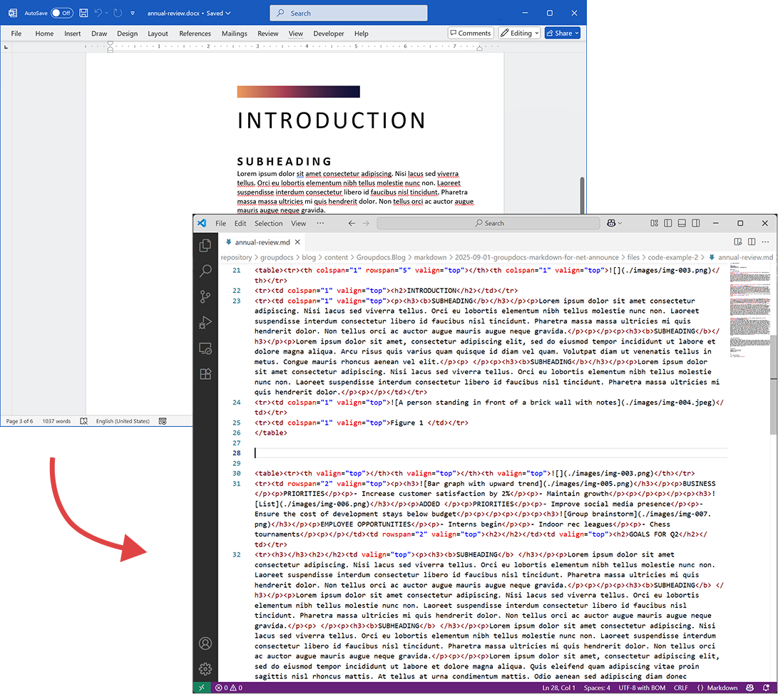Open the Run and Debug view
Image resolution: width=778 pixels, height=694 pixels.
click(205, 322)
